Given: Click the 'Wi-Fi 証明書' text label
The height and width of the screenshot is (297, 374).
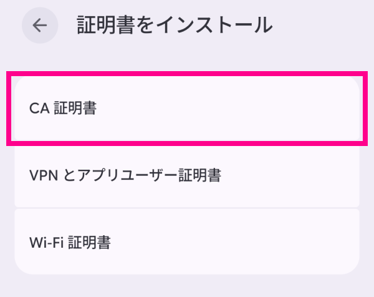Looking at the screenshot, I should (x=70, y=242).
